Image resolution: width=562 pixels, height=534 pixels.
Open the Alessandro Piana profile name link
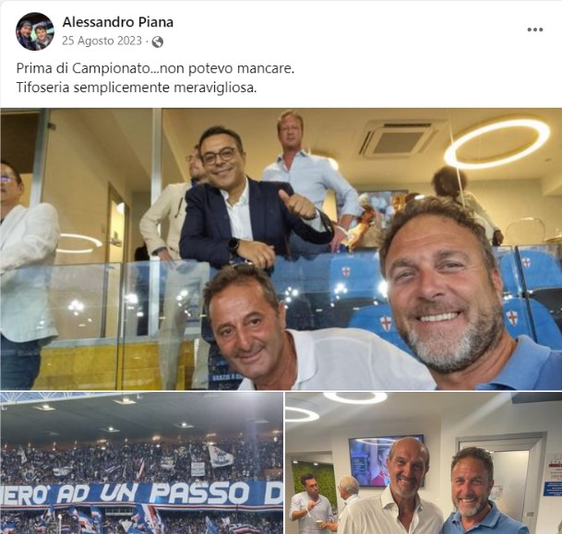pos(118,22)
